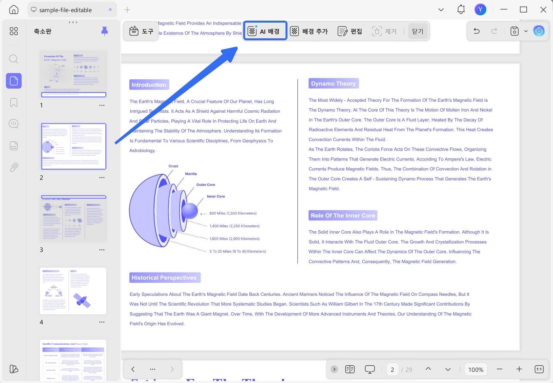Screen dimensions: 553x383
Task: Go to the home screen icon
Action: pyautogui.click(x=14, y=10)
